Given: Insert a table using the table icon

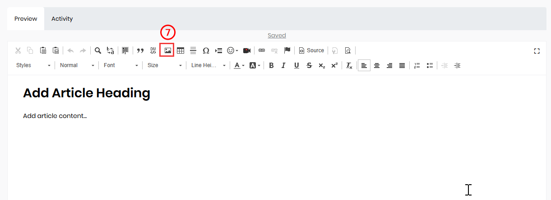Looking at the screenshot, I should point(181,50).
